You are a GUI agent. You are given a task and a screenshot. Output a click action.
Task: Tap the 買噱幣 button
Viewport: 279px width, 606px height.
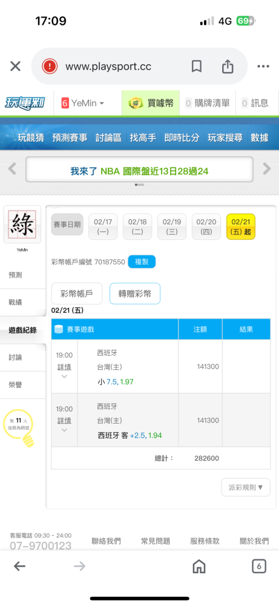tap(151, 103)
